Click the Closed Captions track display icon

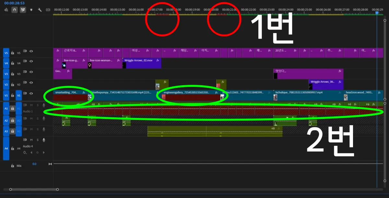tap(48, 9)
